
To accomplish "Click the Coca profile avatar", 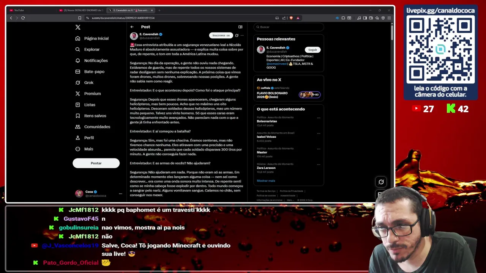I will (x=79, y=193).
